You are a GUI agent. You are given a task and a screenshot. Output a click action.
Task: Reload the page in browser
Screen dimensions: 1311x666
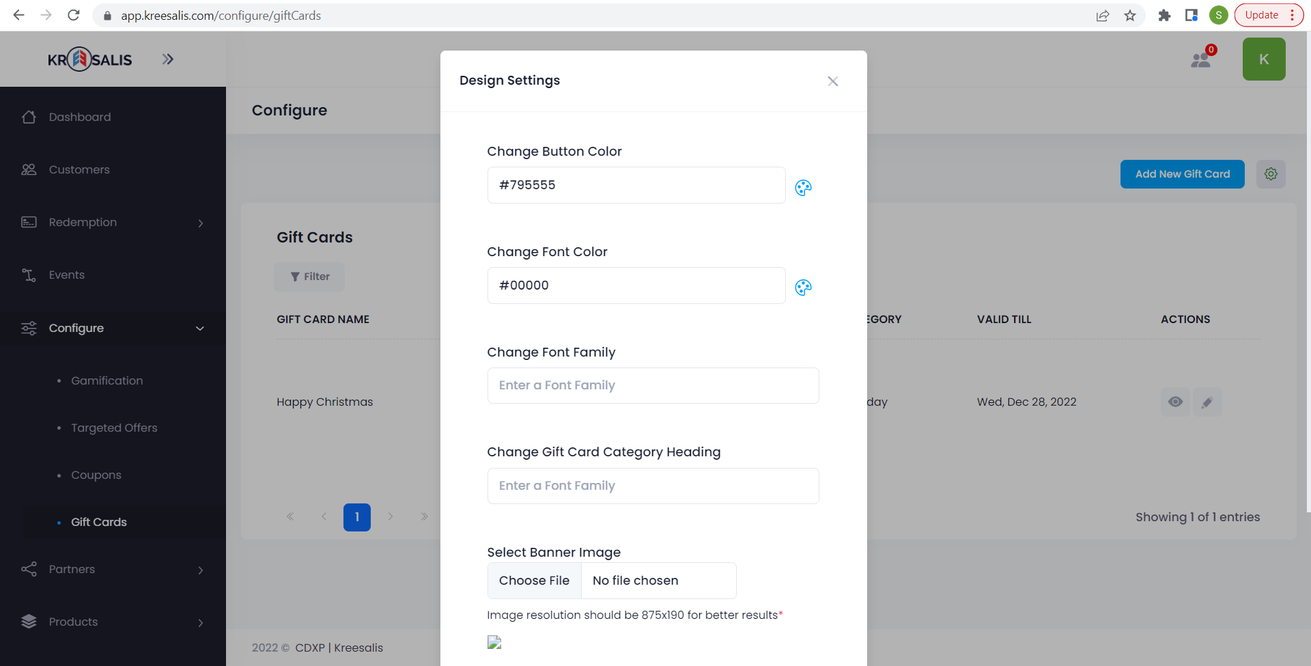pyautogui.click(x=74, y=15)
